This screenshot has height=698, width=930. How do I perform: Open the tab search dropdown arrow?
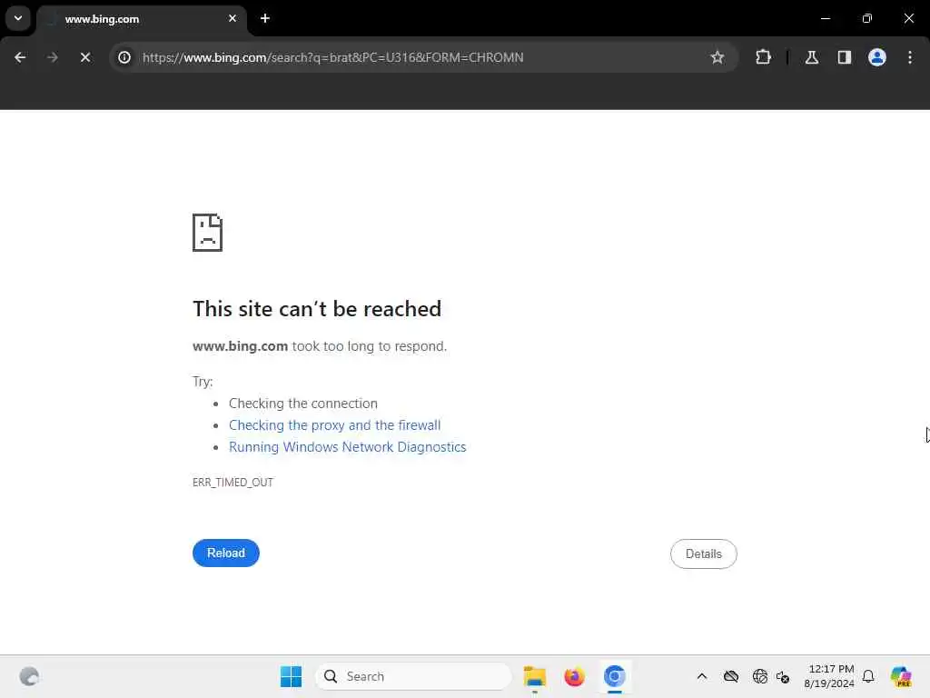(18, 18)
